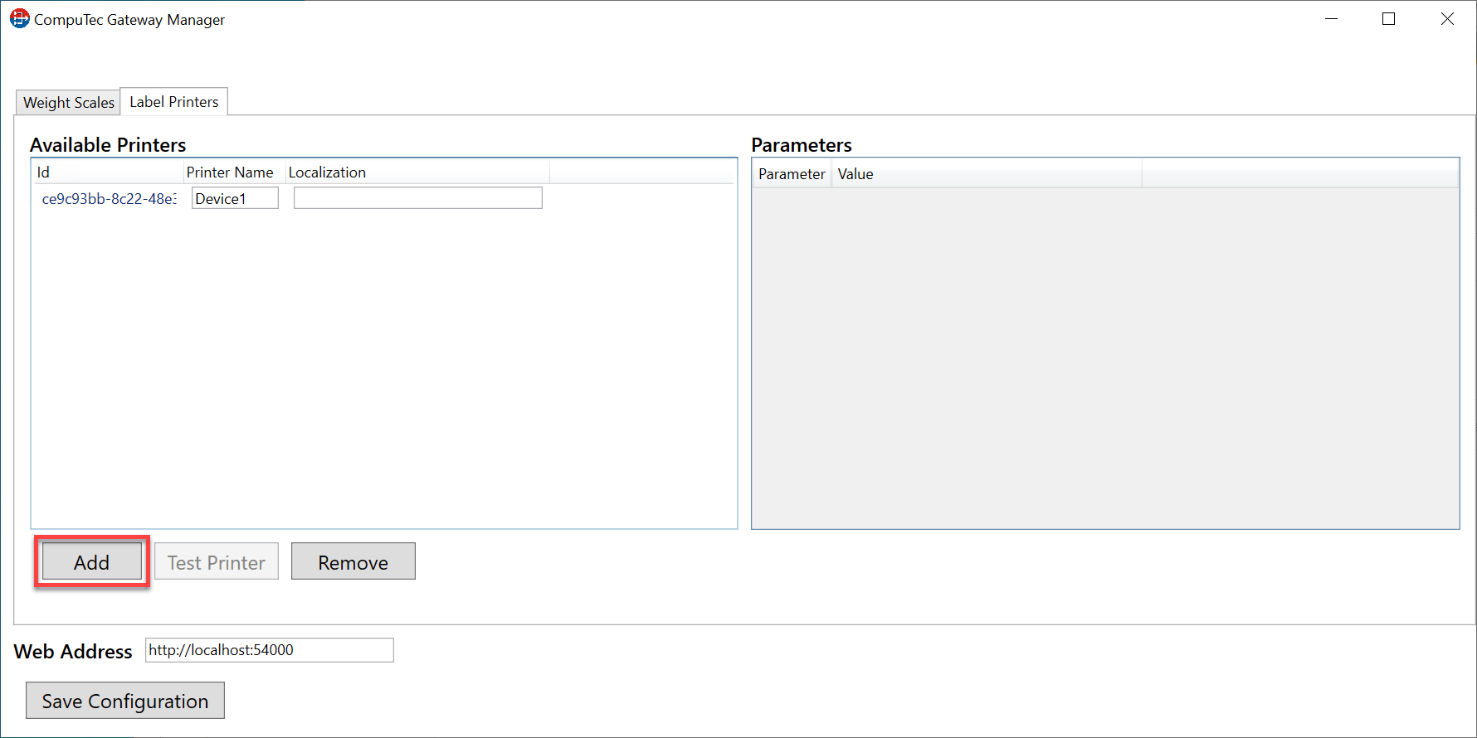Click the Device1 printer name field

235,198
